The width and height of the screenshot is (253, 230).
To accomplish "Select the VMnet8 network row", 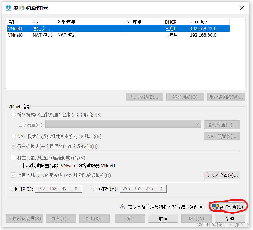I will [x=119, y=35].
